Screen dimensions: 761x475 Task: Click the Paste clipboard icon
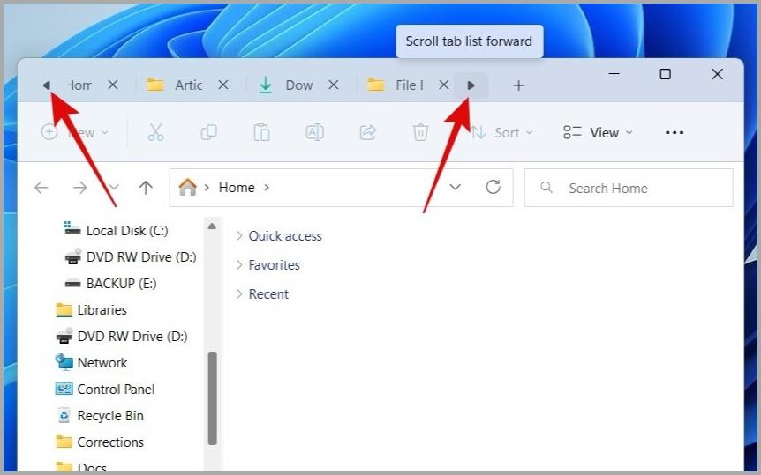coord(261,132)
